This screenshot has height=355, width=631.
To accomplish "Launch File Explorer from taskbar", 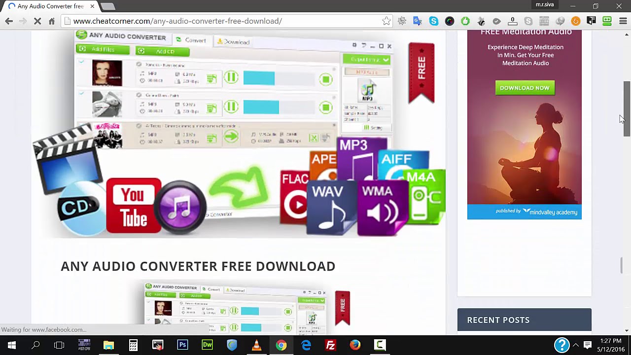I will click(108, 345).
